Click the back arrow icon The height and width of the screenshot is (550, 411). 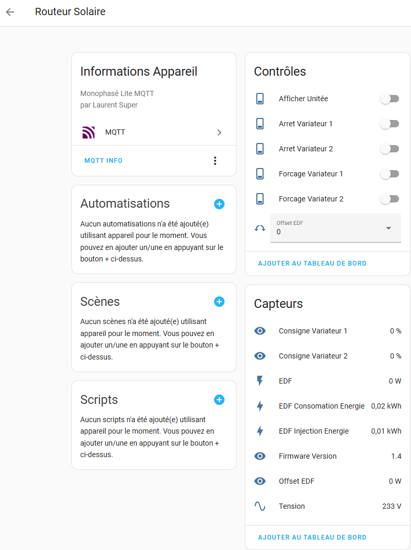pyautogui.click(x=10, y=12)
